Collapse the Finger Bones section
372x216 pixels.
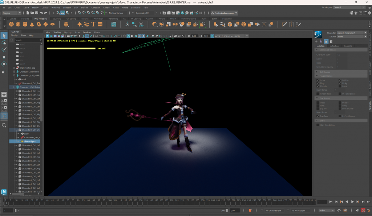(x=341, y=76)
